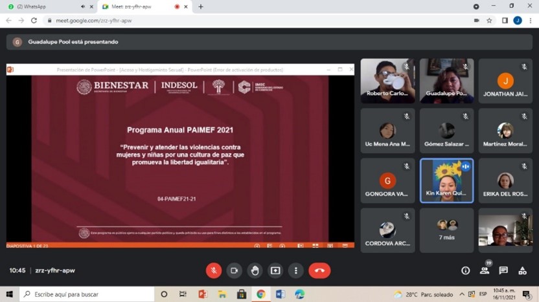
Task: Select Uc Mena Ana M... participant tile
Action: click(x=387, y=131)
